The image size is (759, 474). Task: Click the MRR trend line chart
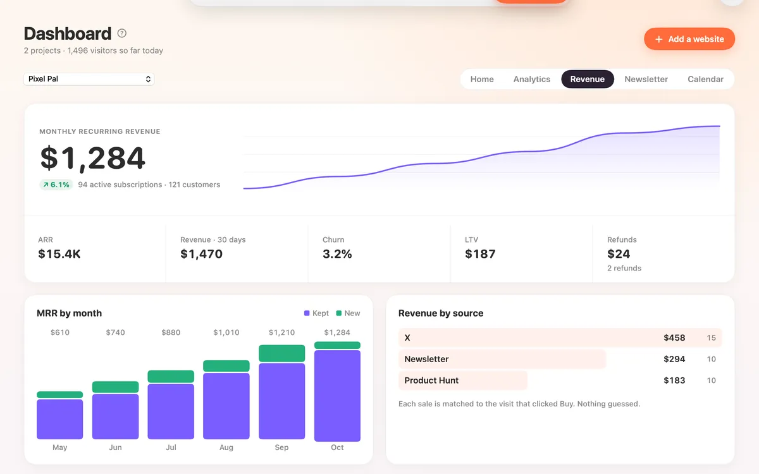click(x=481, y=157)
